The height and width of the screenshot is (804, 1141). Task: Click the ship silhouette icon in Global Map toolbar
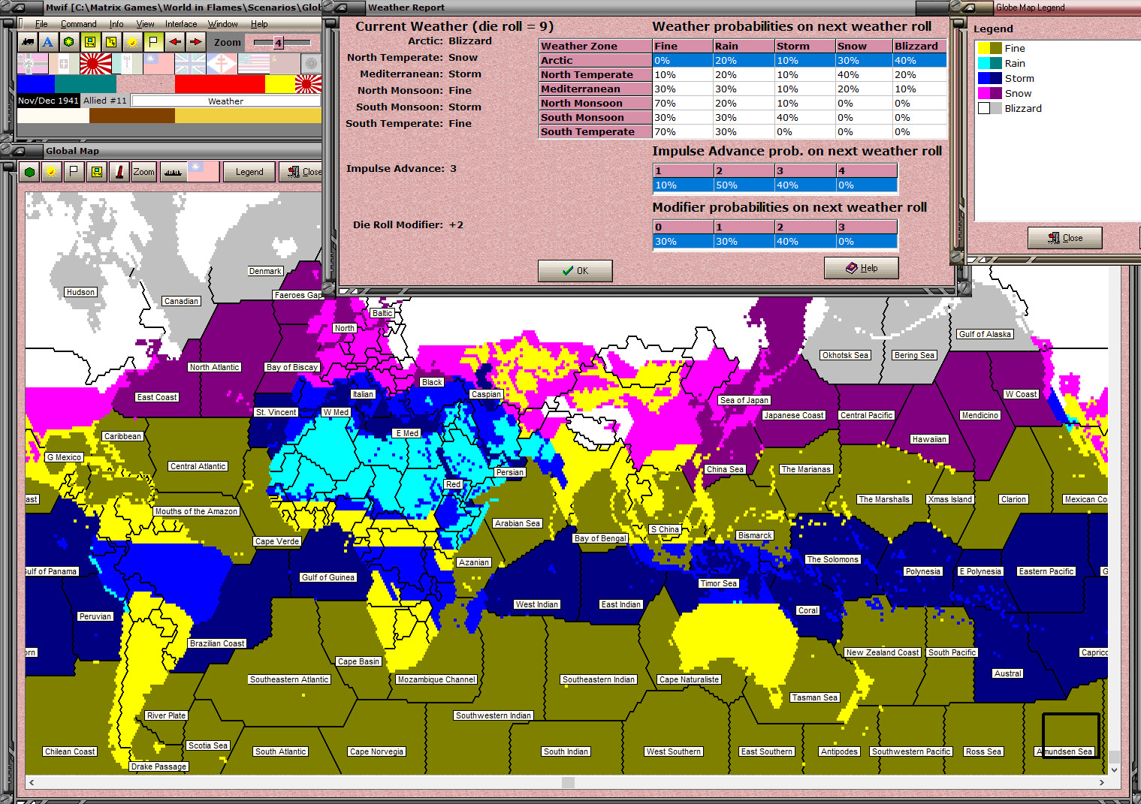173,172
